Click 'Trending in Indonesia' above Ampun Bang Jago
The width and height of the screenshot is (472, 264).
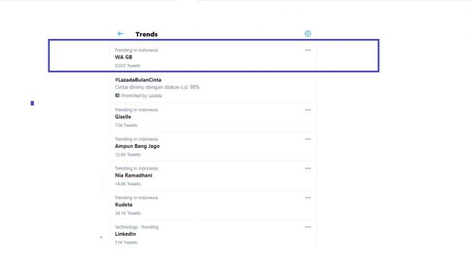(x=136, y=139)
